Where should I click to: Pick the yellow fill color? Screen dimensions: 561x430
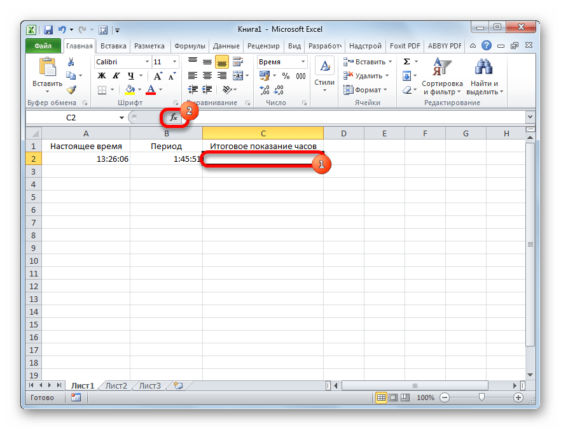coord(130,90)
